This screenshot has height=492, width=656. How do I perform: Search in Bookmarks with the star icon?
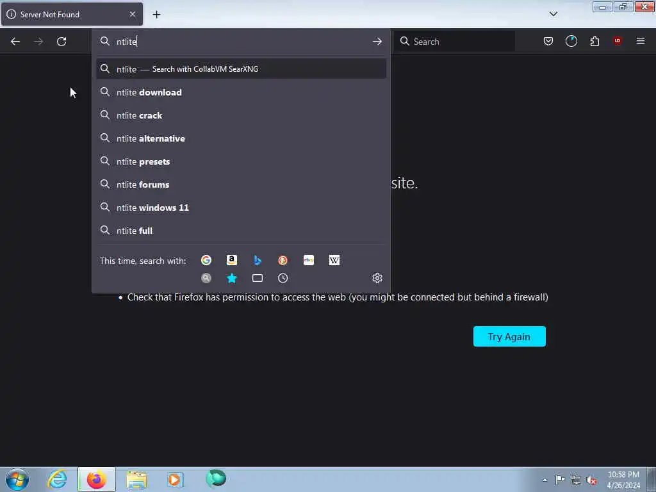(232, 278)
